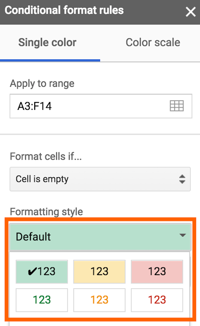Screen dimensions: 200x326
Task: Select the dark red text 123 preset
Action: [157, 300]
